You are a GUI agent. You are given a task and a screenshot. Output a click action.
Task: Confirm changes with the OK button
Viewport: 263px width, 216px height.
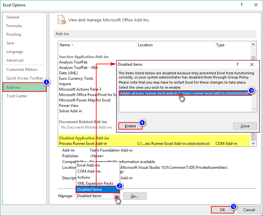222,210
